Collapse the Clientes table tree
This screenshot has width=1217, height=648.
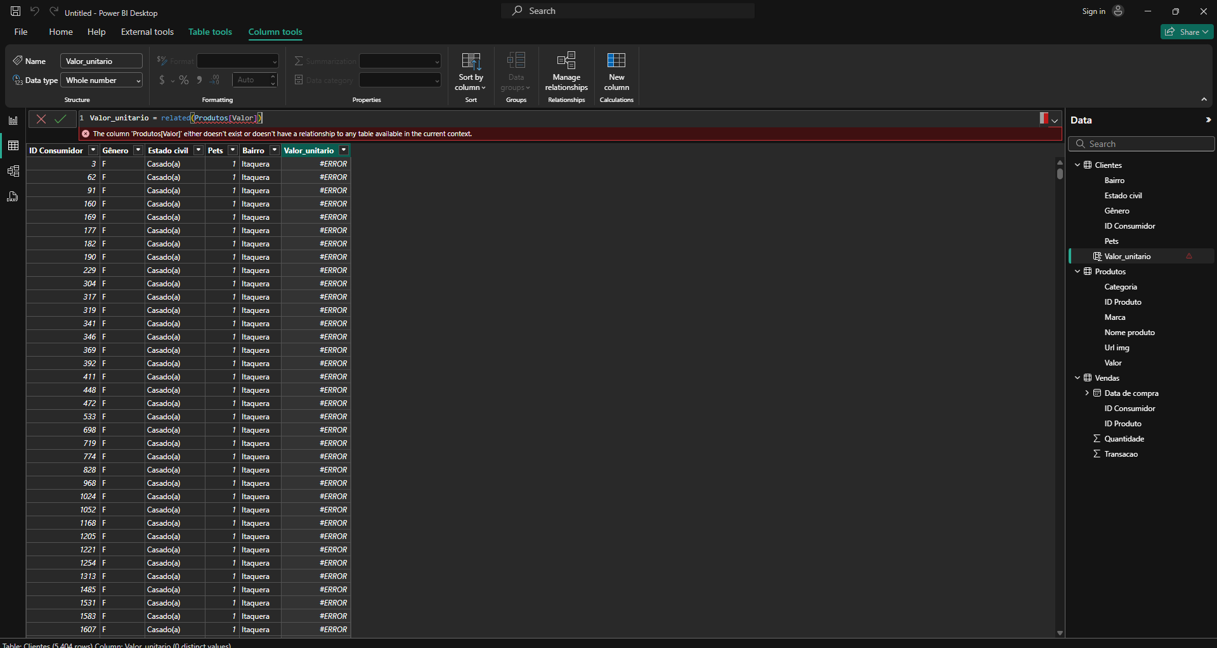tap(1077, 165)
